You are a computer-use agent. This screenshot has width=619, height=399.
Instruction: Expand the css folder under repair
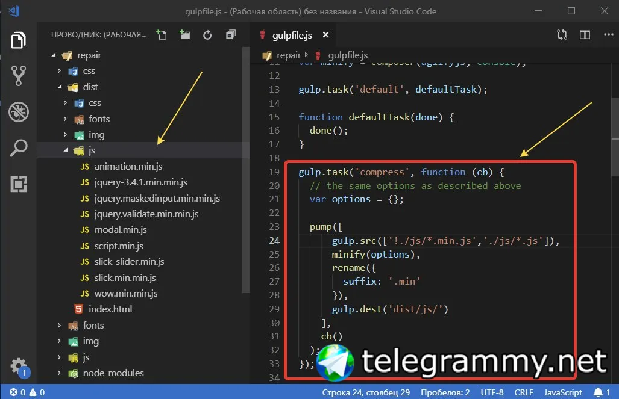(59, 71)
